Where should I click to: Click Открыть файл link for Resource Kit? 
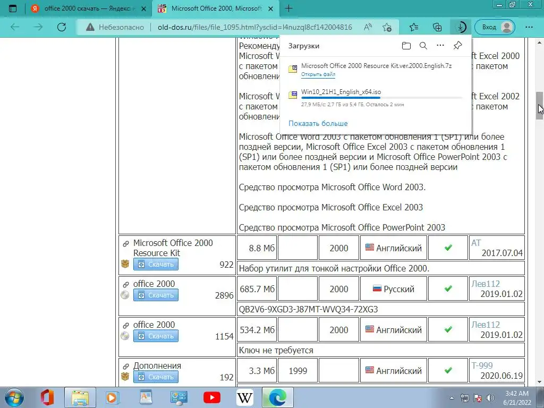click(x=318, y=74)
